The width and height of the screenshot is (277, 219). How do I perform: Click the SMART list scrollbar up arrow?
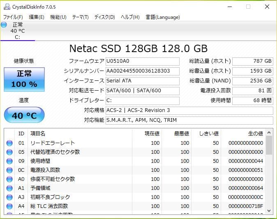pyautogui.click(x=269, y=132)
